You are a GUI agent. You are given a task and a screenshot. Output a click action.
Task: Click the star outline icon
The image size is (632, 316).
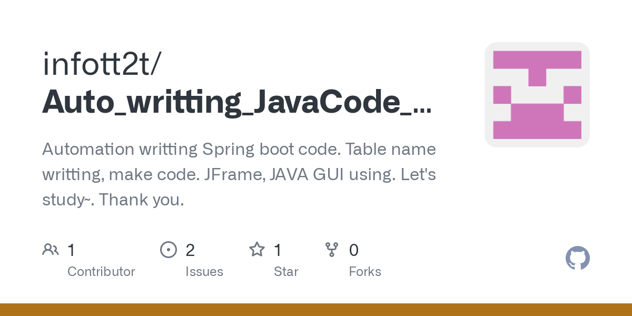257,249
